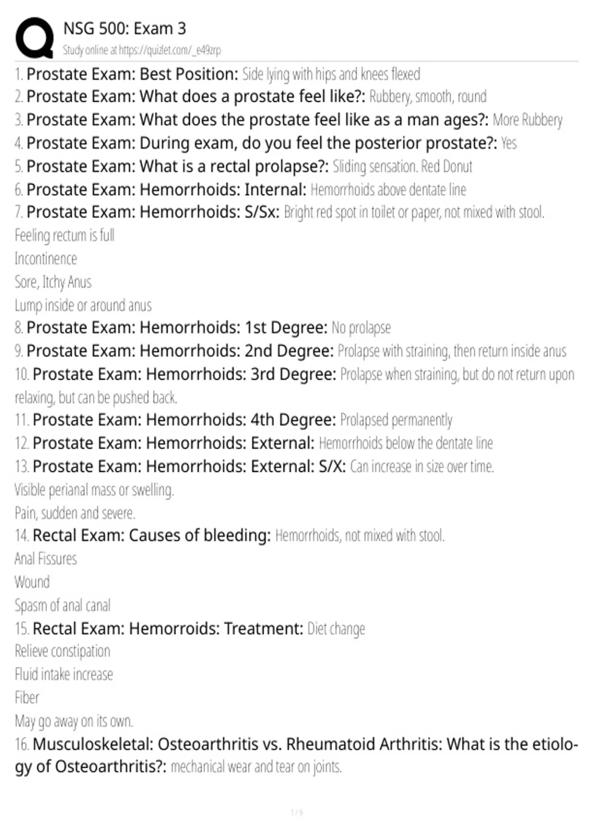Click the Quizlet Q logo icon
The height and width of the screenshot is (840, 593).
34,38
